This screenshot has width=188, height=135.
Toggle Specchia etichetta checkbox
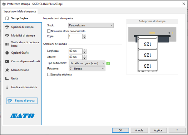[x=49, y=75]
